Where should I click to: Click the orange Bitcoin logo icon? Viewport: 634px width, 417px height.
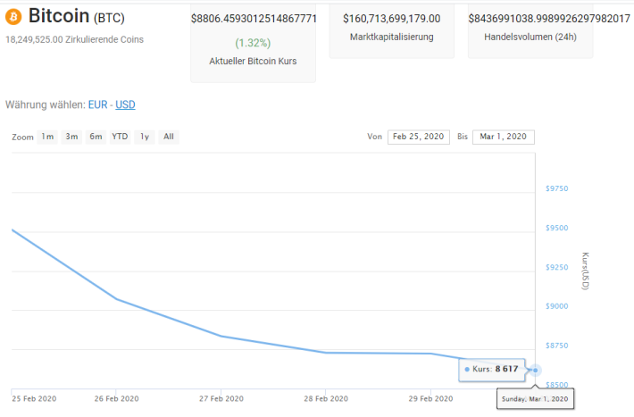click(13, 17)
